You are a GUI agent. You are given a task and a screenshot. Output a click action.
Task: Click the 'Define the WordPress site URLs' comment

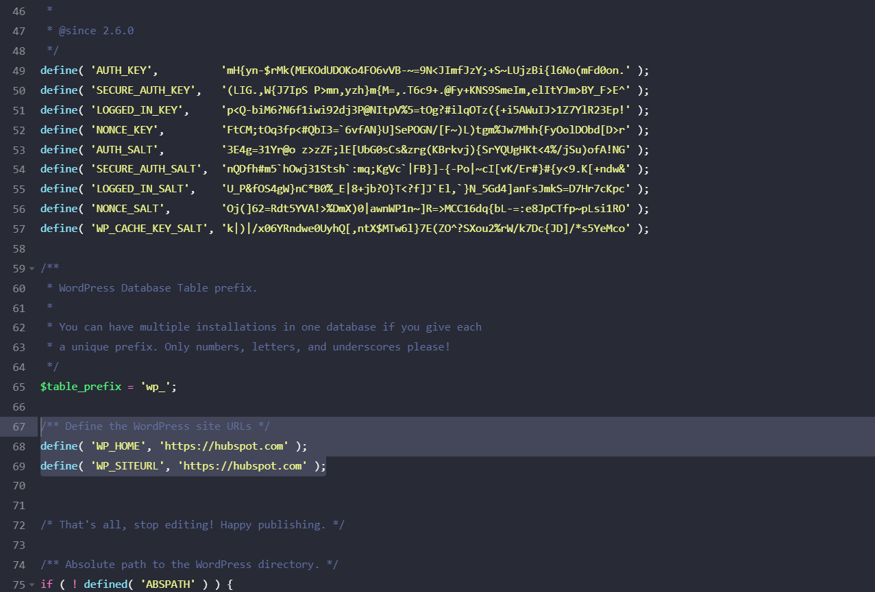coord(156,426)
